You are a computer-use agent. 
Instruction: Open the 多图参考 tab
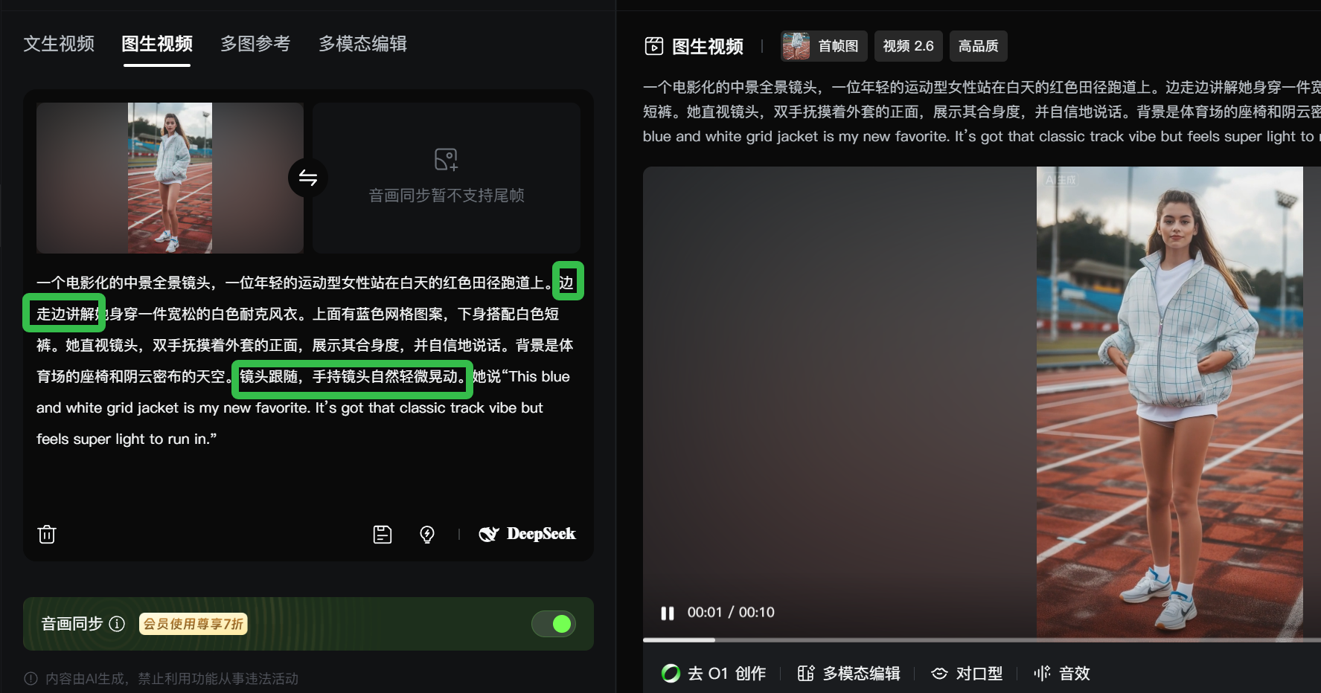click(x=255, y=44)
